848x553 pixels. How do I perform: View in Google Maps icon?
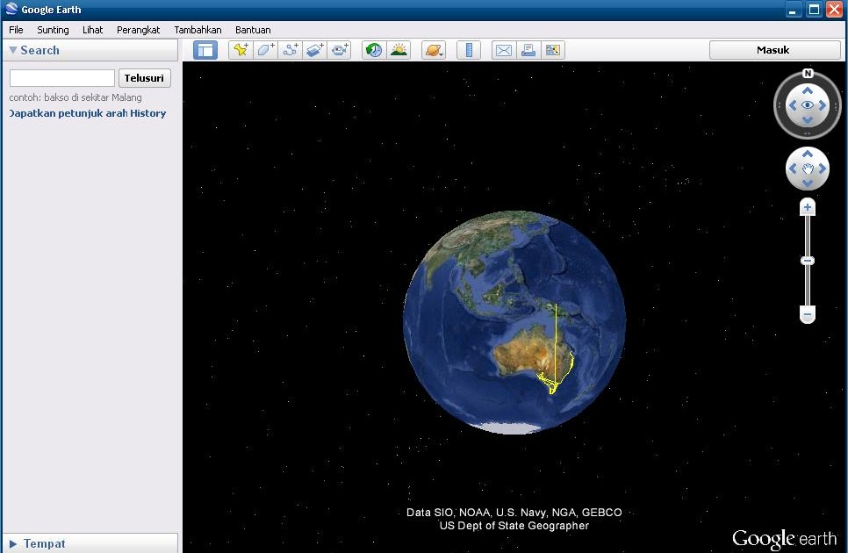553,50
